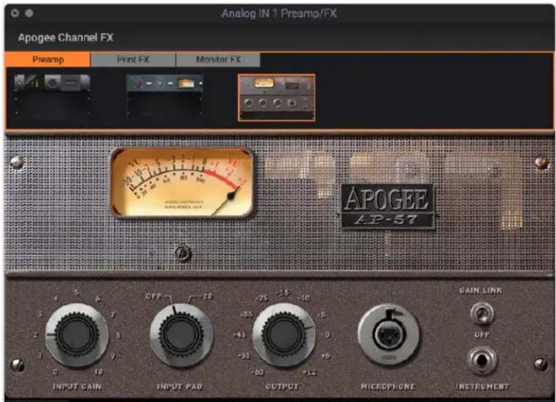Viewport: 556px width, 402px height.
Task: Click the MICROPHONE label
Action: tap(388, 386)
